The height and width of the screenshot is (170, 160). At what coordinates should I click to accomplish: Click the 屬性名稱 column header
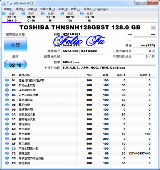click(47, 75)
